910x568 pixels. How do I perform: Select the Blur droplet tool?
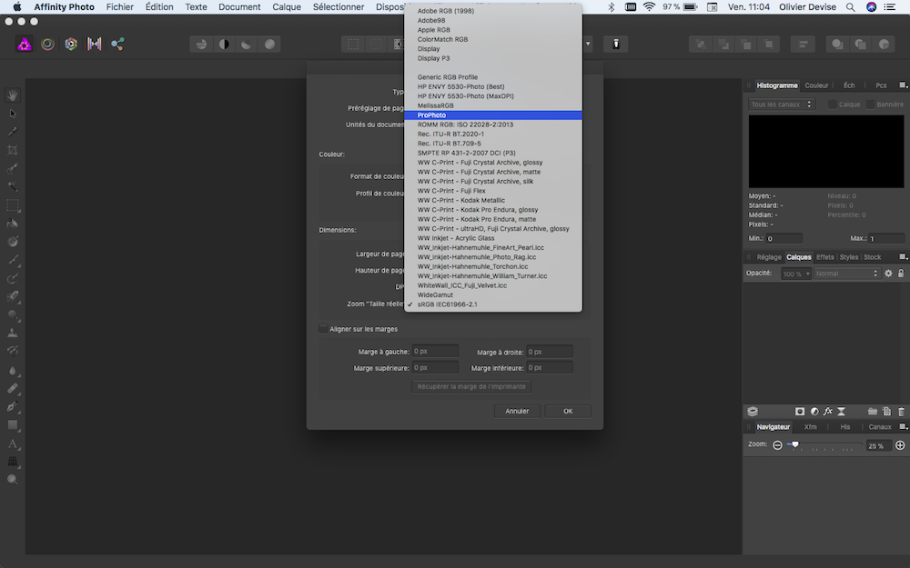coord(12,371)
